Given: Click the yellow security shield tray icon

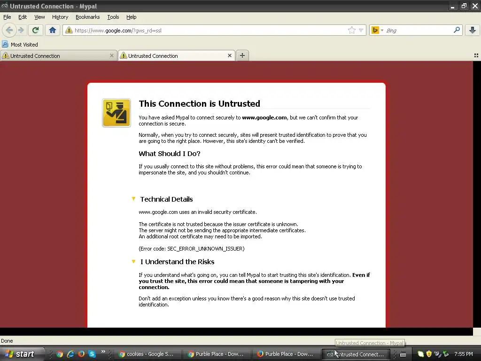Looking at the screenshot, I should [x=429, y=354].
